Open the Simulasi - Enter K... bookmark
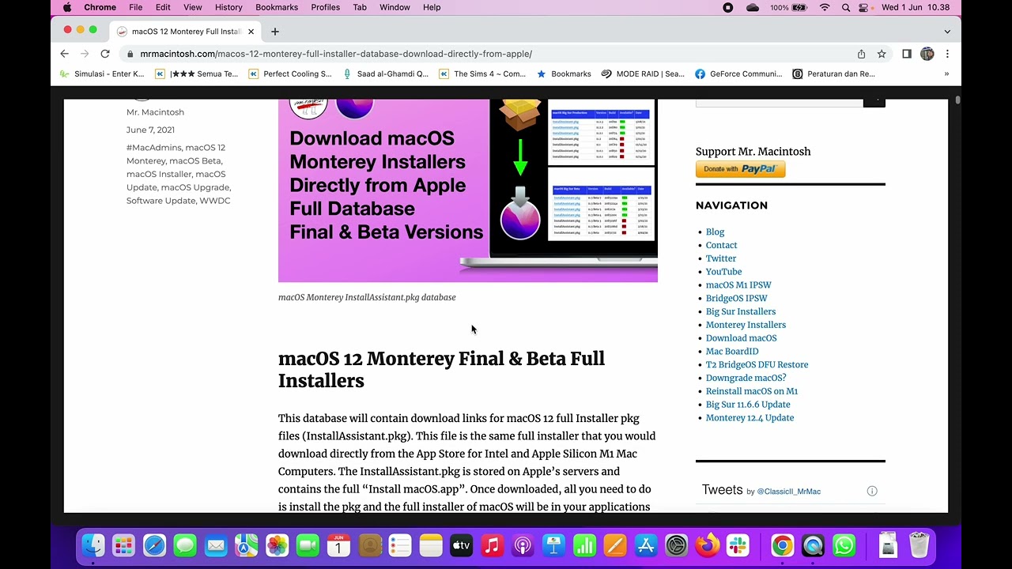The width and height of the screenshot is (1012, 569). [102, 74]
